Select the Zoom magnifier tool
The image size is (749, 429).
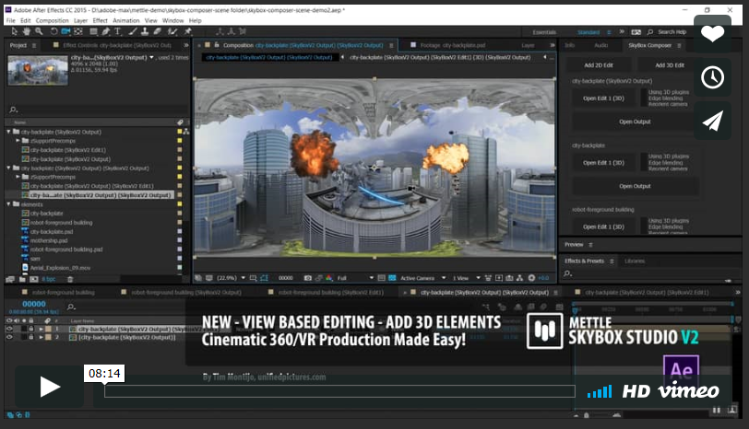click(x=39, y=31)
